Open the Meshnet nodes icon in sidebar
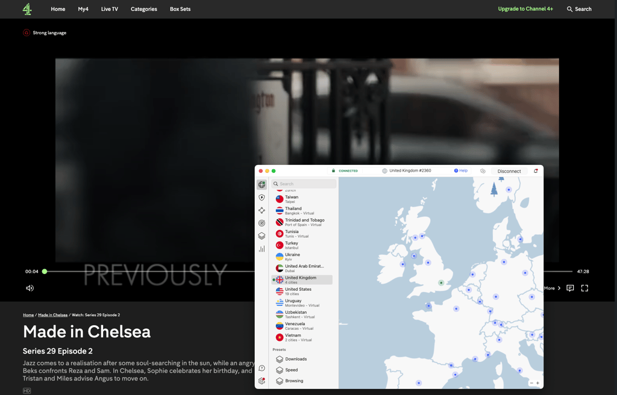 coord(262,211)
